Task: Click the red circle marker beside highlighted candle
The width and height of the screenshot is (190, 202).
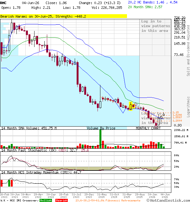Action: (136, 104)
